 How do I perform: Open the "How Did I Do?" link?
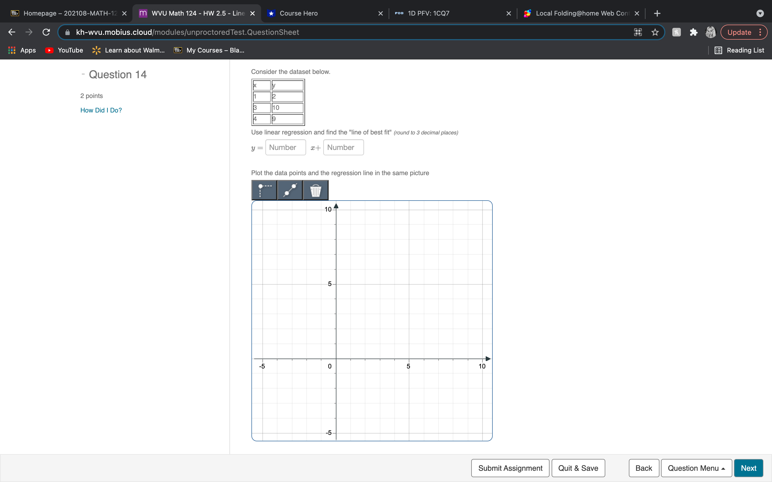[x=101, y=110]
